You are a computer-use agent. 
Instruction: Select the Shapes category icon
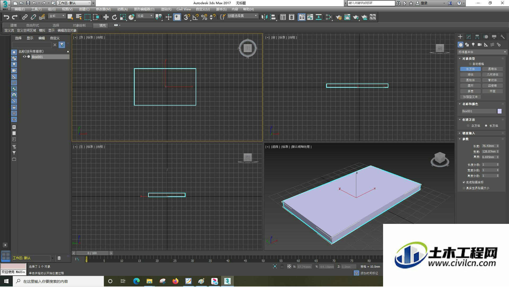point(467,45)
